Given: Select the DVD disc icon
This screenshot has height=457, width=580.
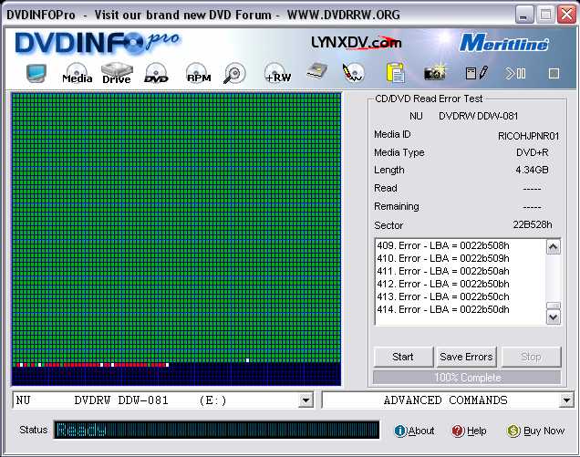Looking at the screenshot, I should [x=156, y=73].
